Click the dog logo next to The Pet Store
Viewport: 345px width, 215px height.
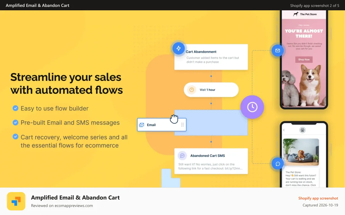pyautogui.click(x=296, y=14)
